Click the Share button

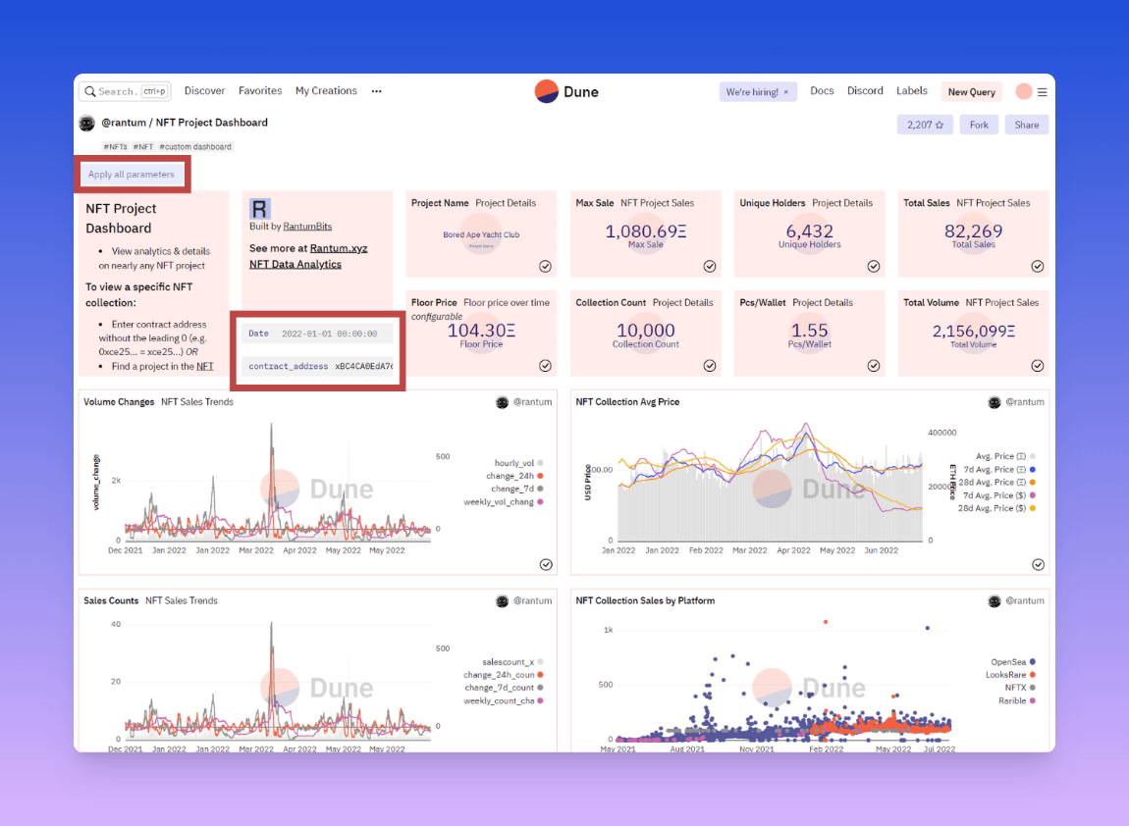click(1026, 125)
